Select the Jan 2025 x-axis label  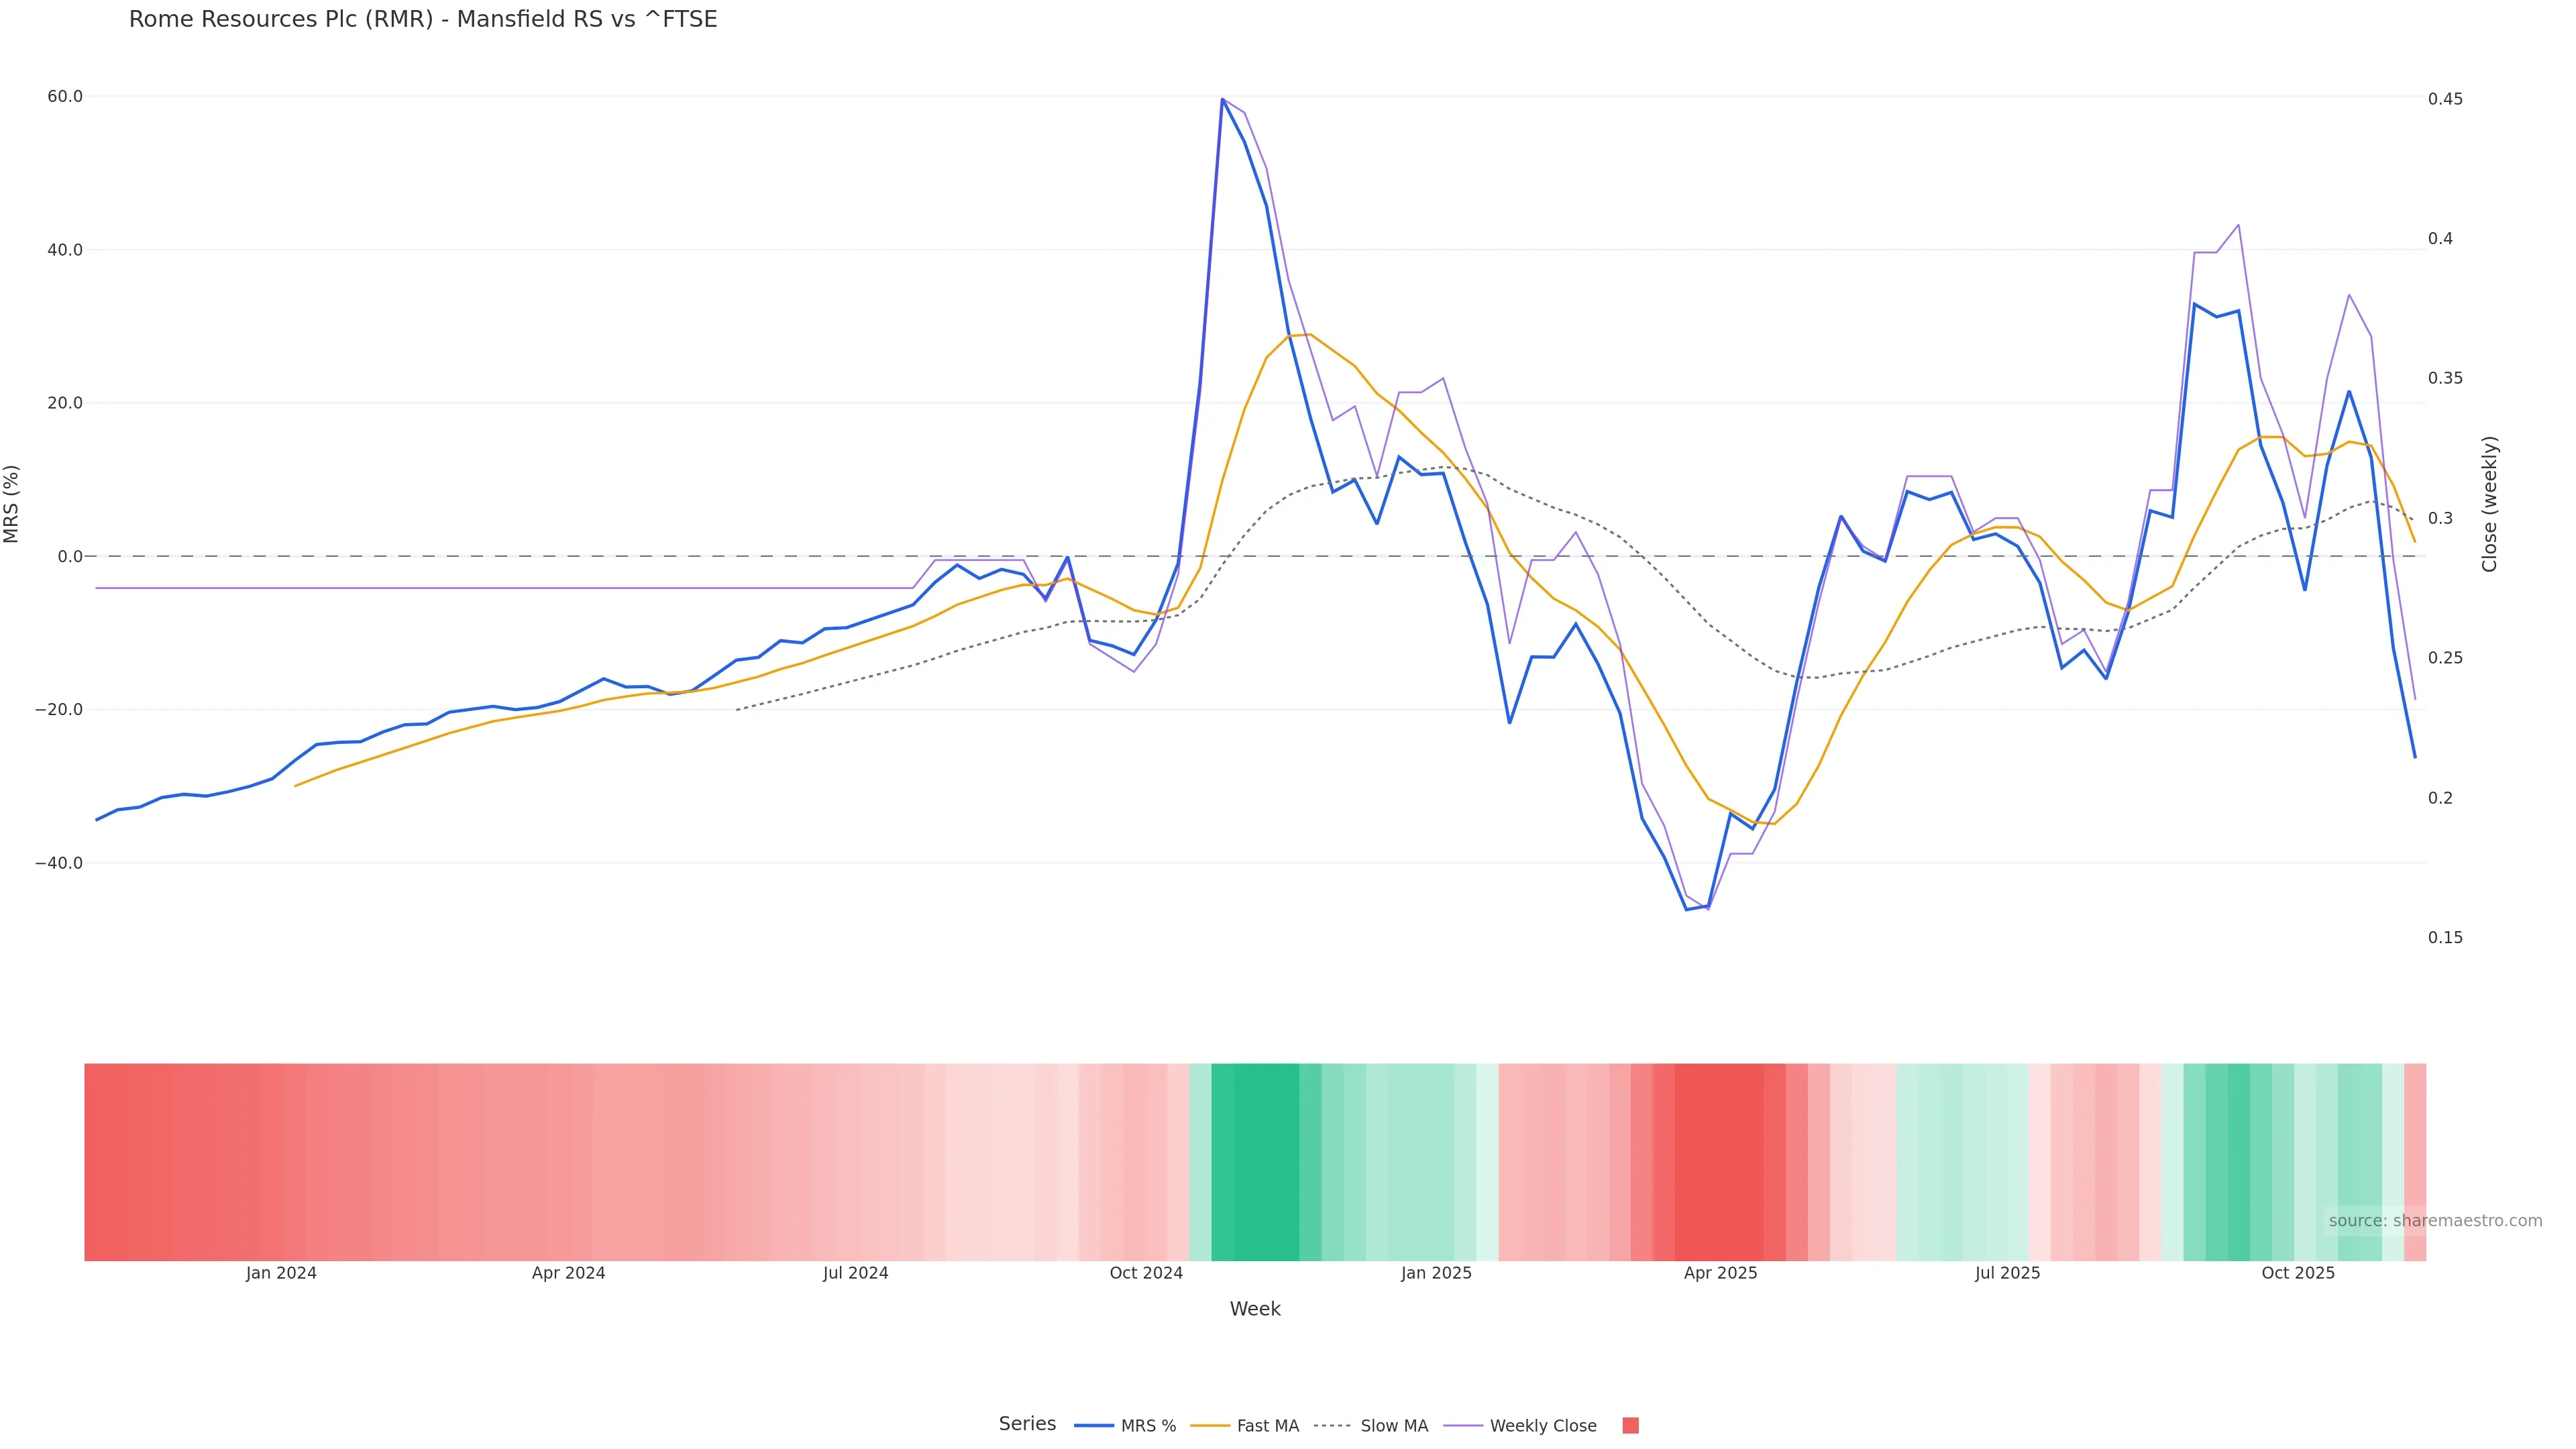(x=1436, y=1273)
